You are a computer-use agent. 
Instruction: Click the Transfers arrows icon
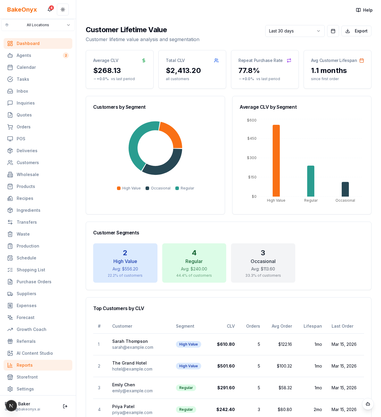tap(10, 222)
